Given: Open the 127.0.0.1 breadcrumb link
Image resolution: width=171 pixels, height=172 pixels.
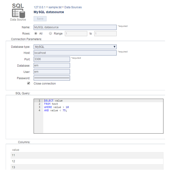Looking at the screenshot, I should click(x=39, y=7).
